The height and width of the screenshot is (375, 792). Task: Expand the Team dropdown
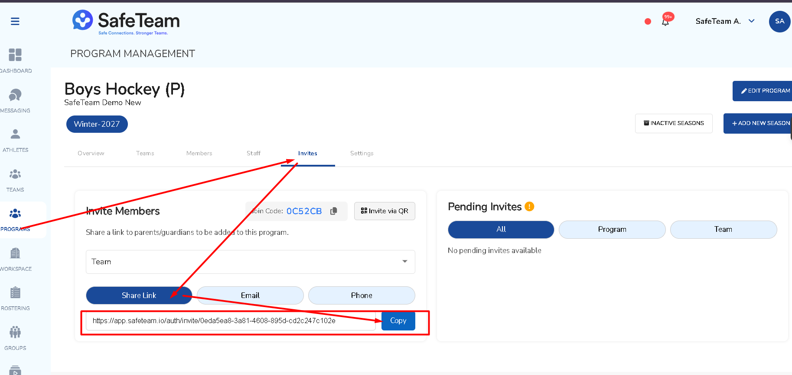click(x=251, y=262)
